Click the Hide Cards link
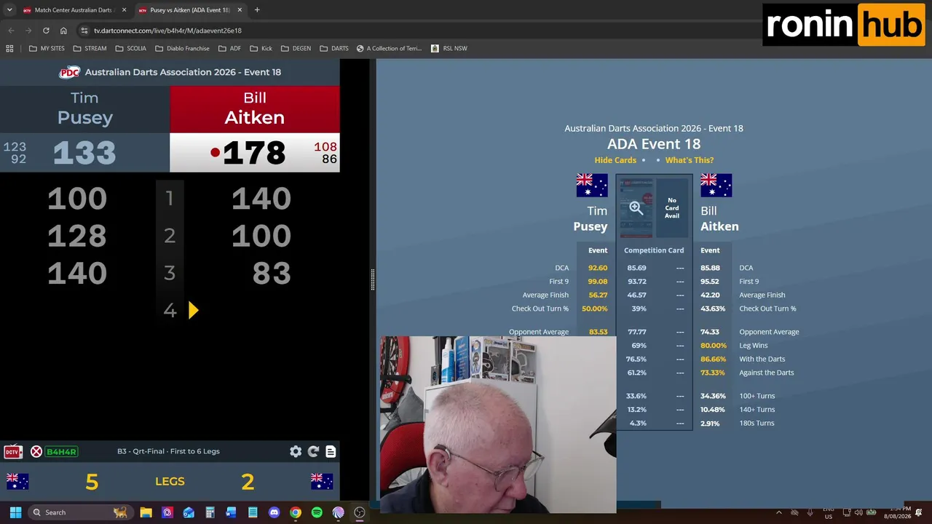The width and height of the screenshot is (932, 524). pyautogui.click(x=615, y=160)
